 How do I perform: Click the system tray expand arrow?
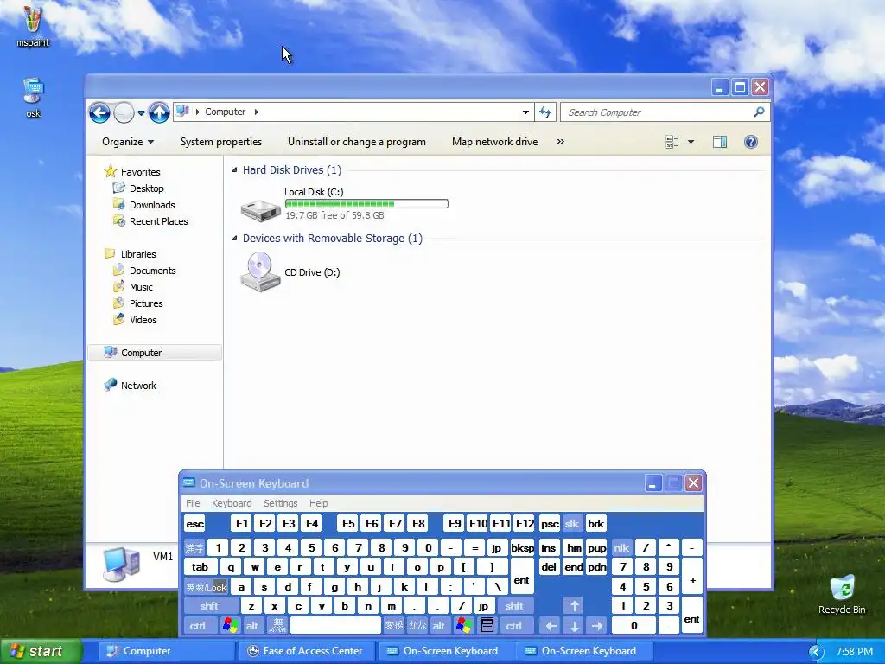pos(816,652)
